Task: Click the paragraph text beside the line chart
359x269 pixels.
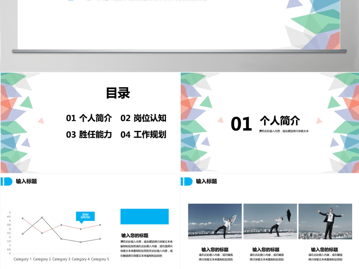Action: coord(147,249)
